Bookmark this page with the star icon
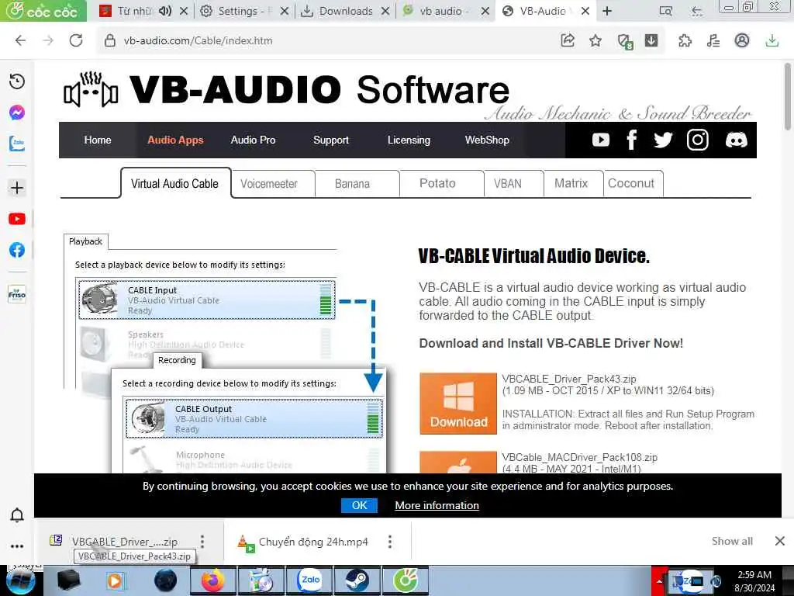This screenshot has height=596, width=794. click(x=595, y=40)
